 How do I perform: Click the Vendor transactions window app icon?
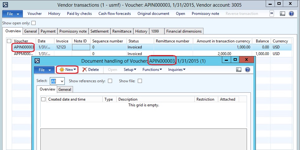(5, 5)
